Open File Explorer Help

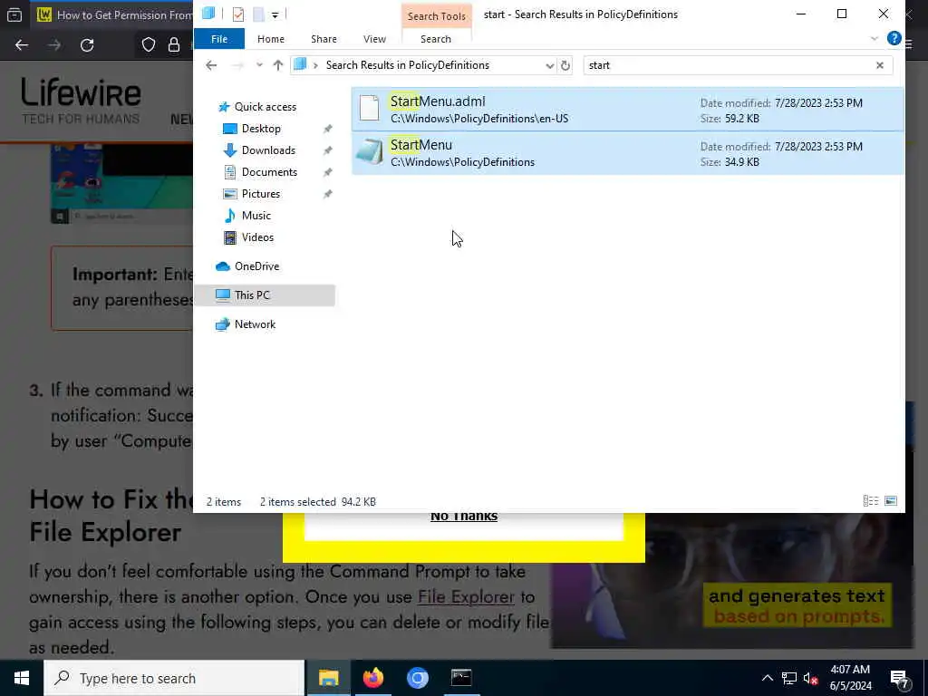coord(894,38)
